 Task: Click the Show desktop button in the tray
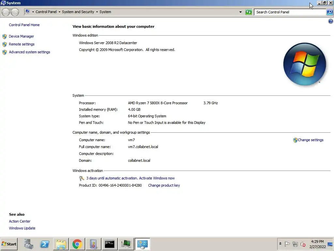[x=330, y=244]
